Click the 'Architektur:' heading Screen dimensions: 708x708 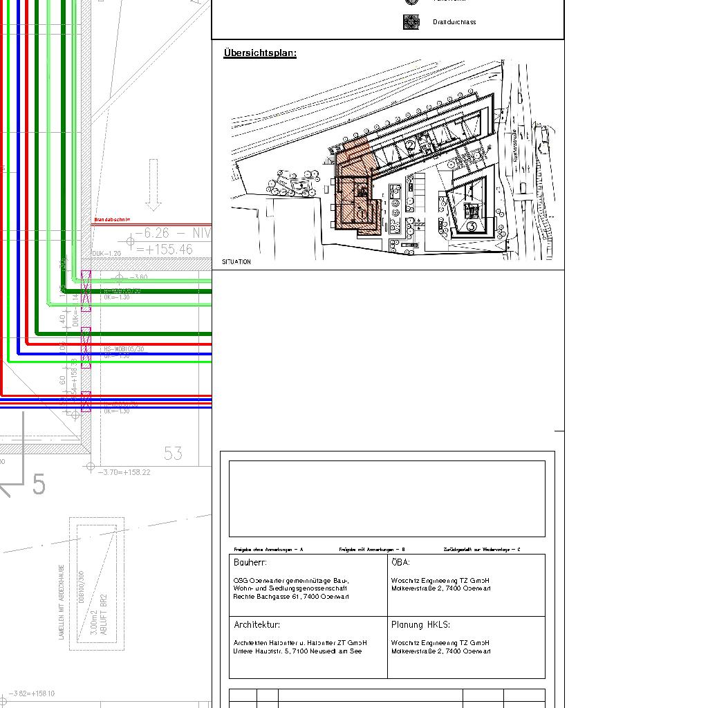[x=257, y=625]
